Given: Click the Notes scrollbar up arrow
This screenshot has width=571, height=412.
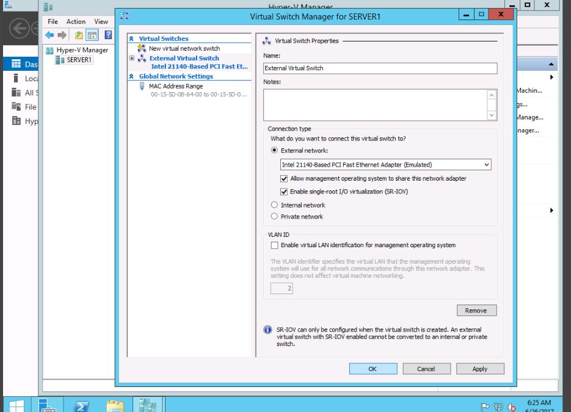Looking at the screenshot, I should click(x=492, y=95).
